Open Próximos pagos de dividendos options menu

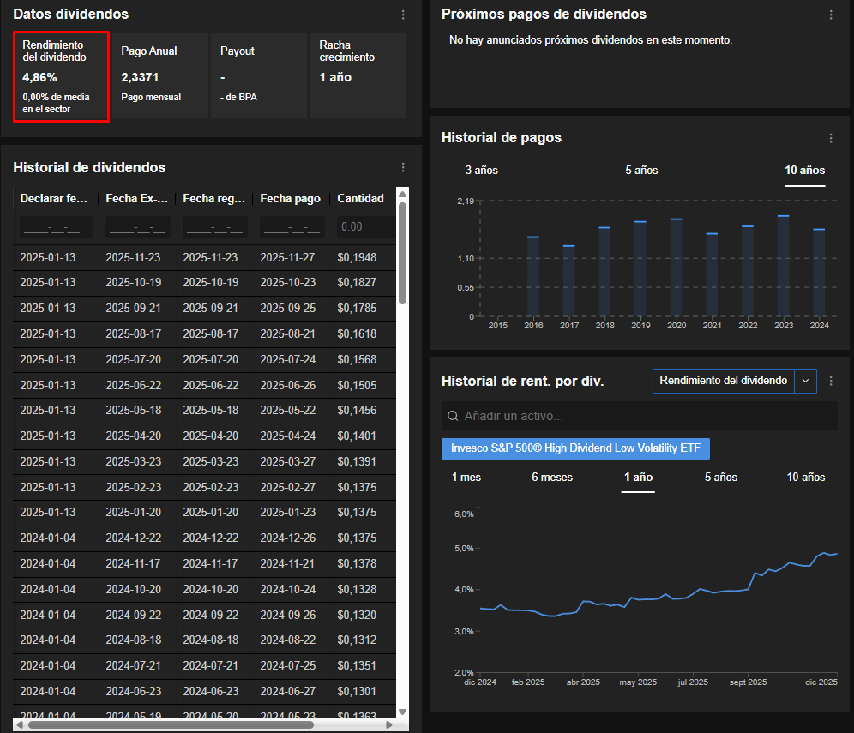[830, 15]
